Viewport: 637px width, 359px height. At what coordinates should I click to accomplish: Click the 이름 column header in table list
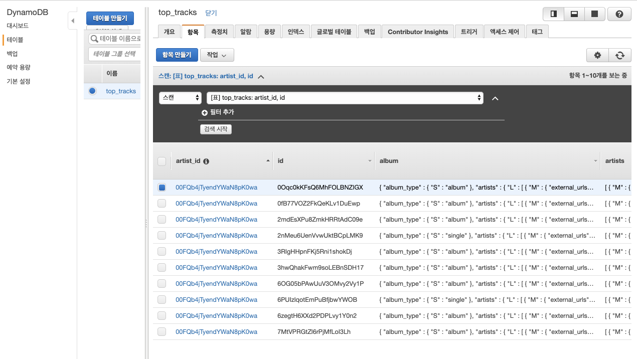click(x=112, y=73)
